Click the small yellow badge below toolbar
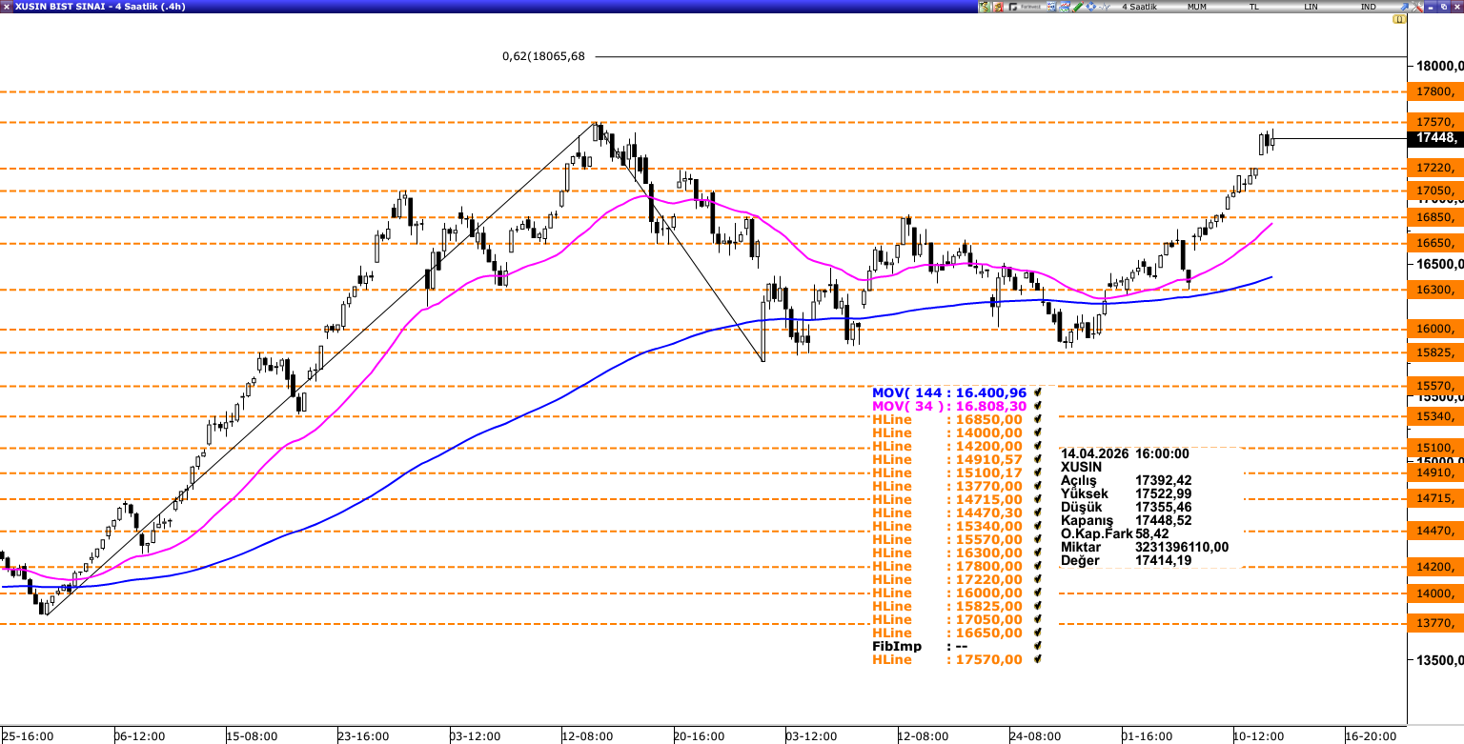The height and width of the screenshot is (744, 1464). [1399, 19]
